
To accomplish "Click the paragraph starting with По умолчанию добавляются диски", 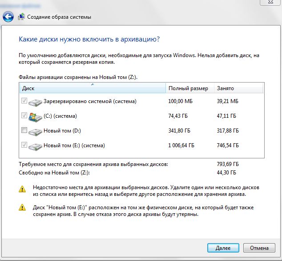I will (x=139, y=58).
